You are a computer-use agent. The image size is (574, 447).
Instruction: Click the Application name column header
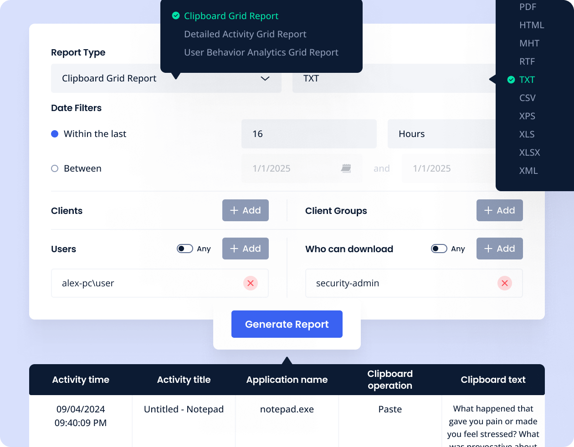pyautogui.click(x=287, y=380)
